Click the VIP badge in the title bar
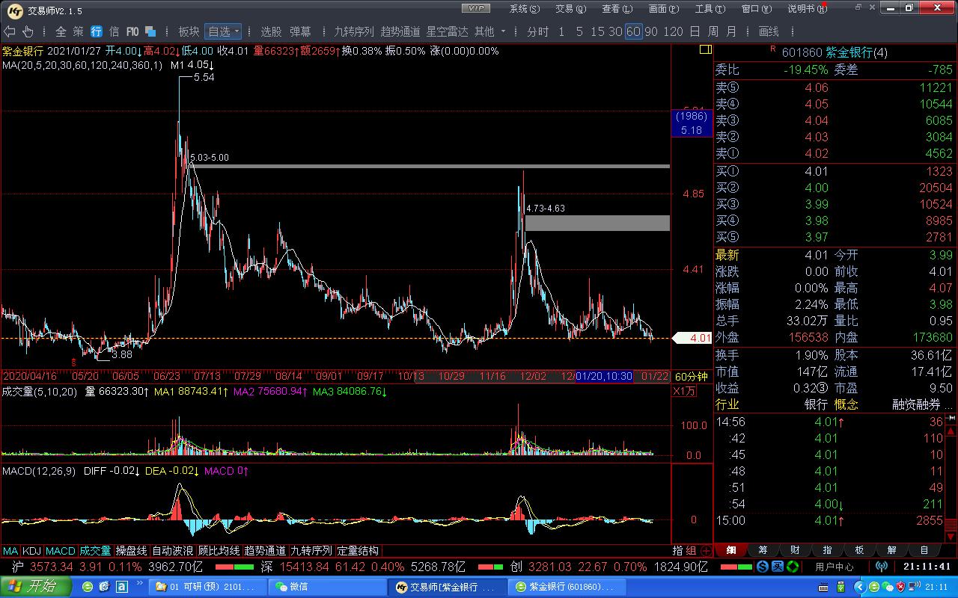 (475, 8)
